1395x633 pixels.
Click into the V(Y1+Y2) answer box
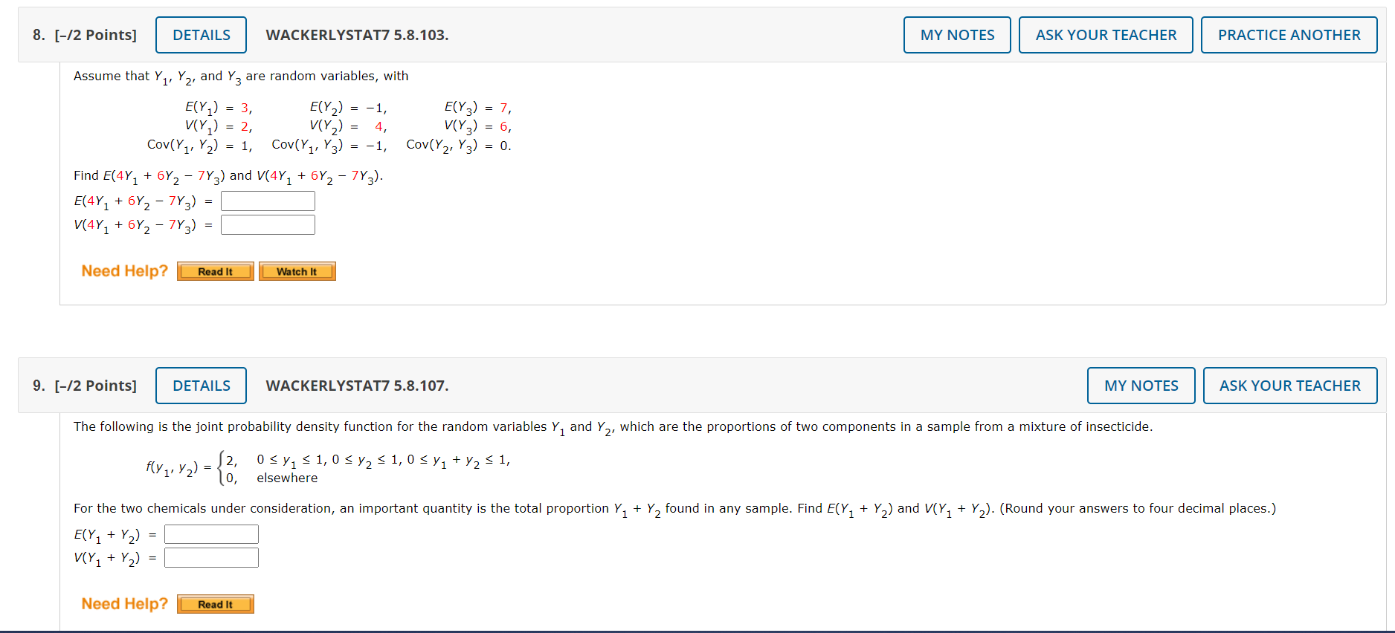click(210, 556)
